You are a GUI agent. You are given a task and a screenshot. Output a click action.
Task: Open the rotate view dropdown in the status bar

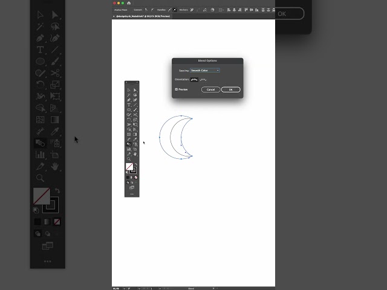point(139,289)
